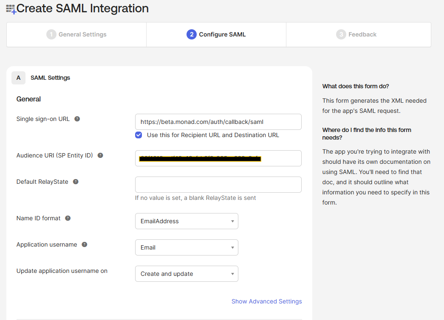Click help icon next to Default RelayState
This screenshot has width=444, height=320.
pyautogui.click(x=76, y=182)
